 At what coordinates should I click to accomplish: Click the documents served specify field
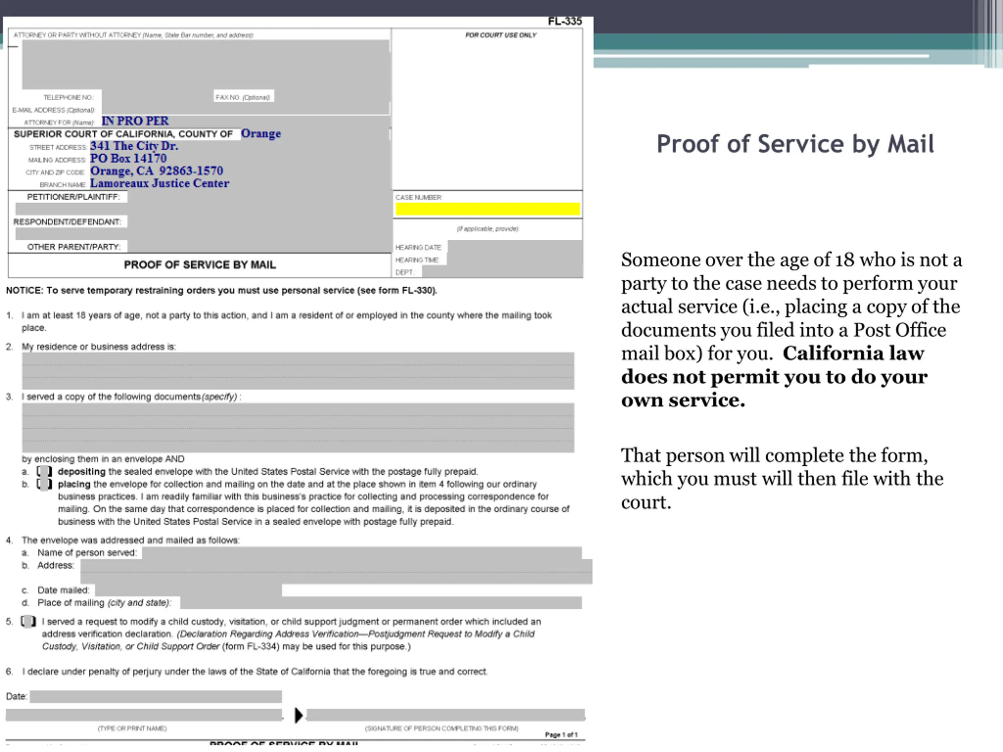pyautogui.click(x=298, y=427)
